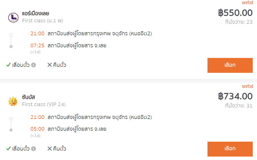Click รถทัวร์ label on the first card
Viewport: 257px width, 160px height.
248,3
